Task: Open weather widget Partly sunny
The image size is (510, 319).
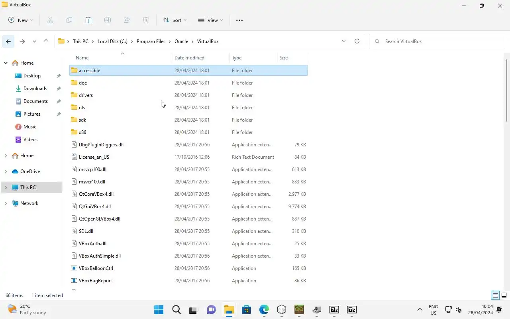Action: (27, 309)
